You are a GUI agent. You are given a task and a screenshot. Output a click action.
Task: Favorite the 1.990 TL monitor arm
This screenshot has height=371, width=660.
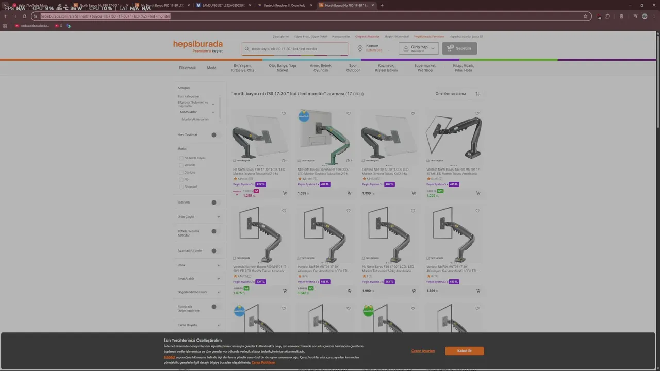point(413,211)
